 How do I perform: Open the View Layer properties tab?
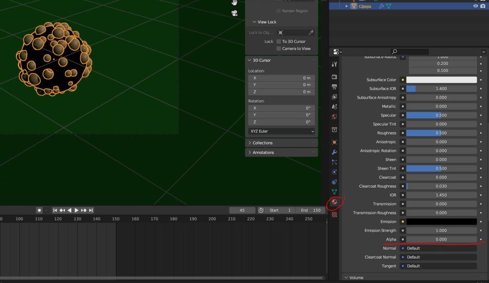334,97
